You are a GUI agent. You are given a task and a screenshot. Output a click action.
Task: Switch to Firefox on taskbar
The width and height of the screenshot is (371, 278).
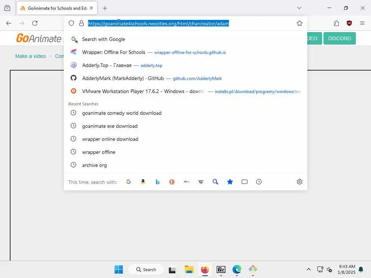(205, 269)
